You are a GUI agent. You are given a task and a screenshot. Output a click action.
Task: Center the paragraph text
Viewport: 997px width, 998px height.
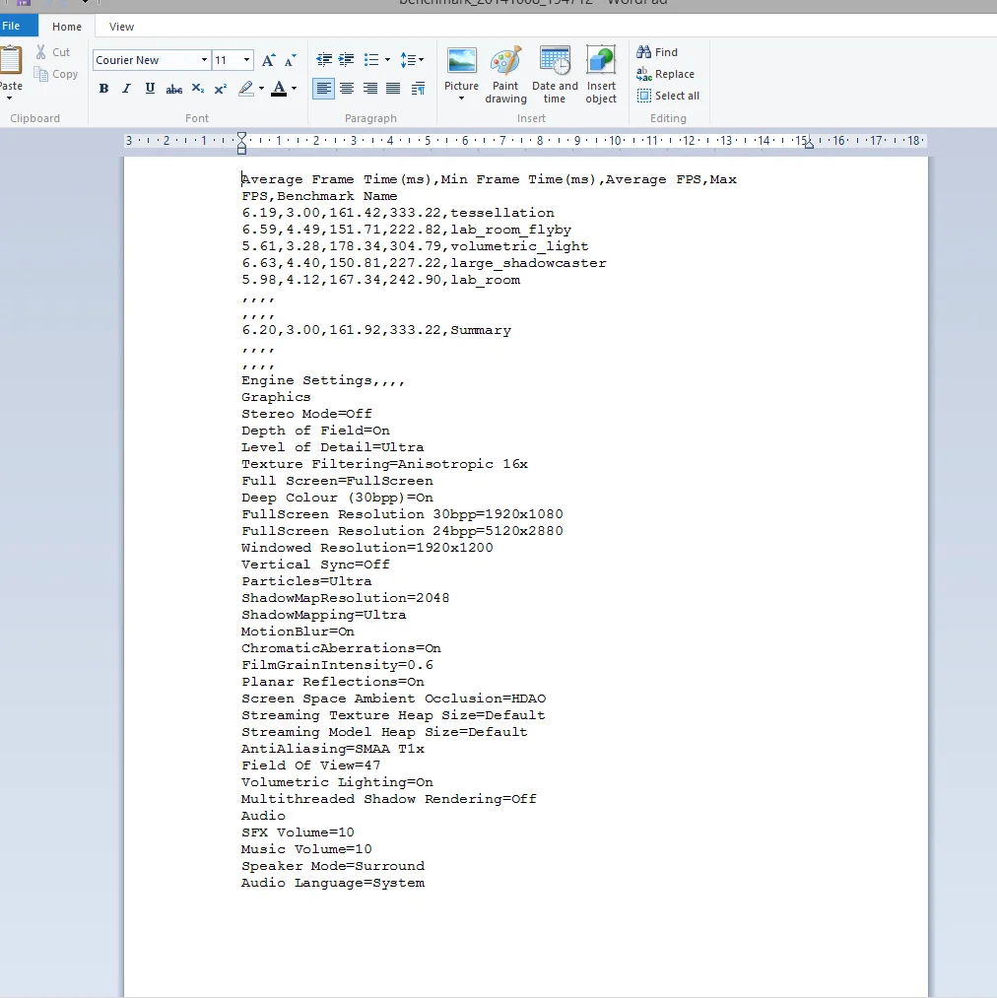347,89
